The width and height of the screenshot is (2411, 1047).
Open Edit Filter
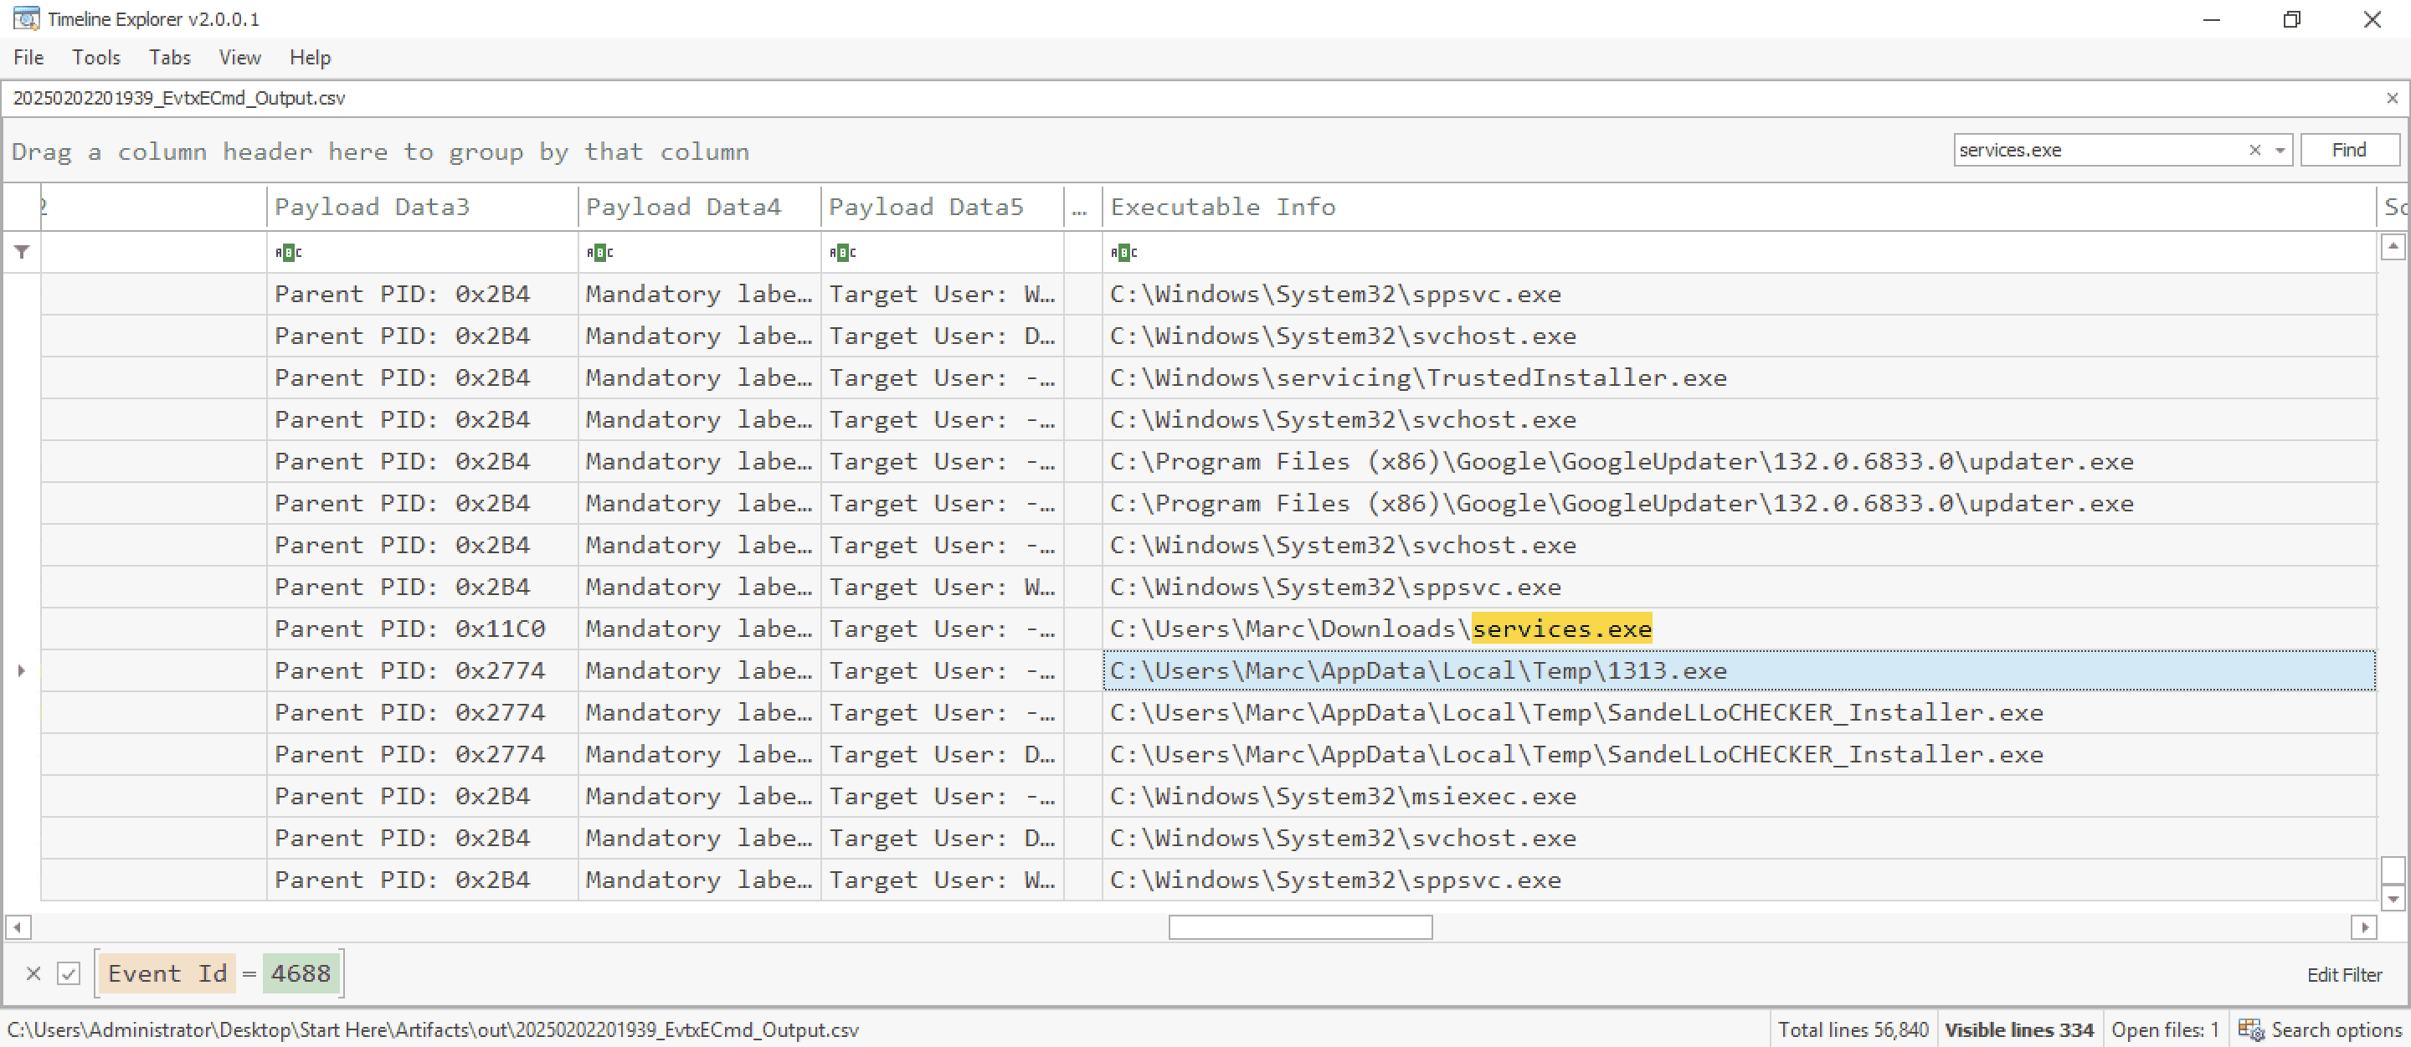click(2344, 975)
